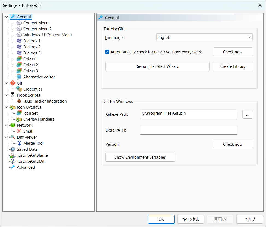The height and width of the screenshot is (227, 266).
Task: Click the Credential keys icon
Action: [19, 89]
